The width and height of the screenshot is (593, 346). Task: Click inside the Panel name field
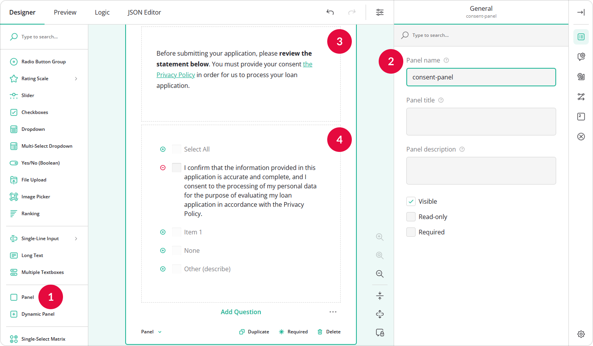(481, 77)
